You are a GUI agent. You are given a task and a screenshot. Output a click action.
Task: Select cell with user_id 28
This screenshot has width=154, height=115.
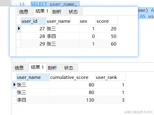click(x=33, y=36)
